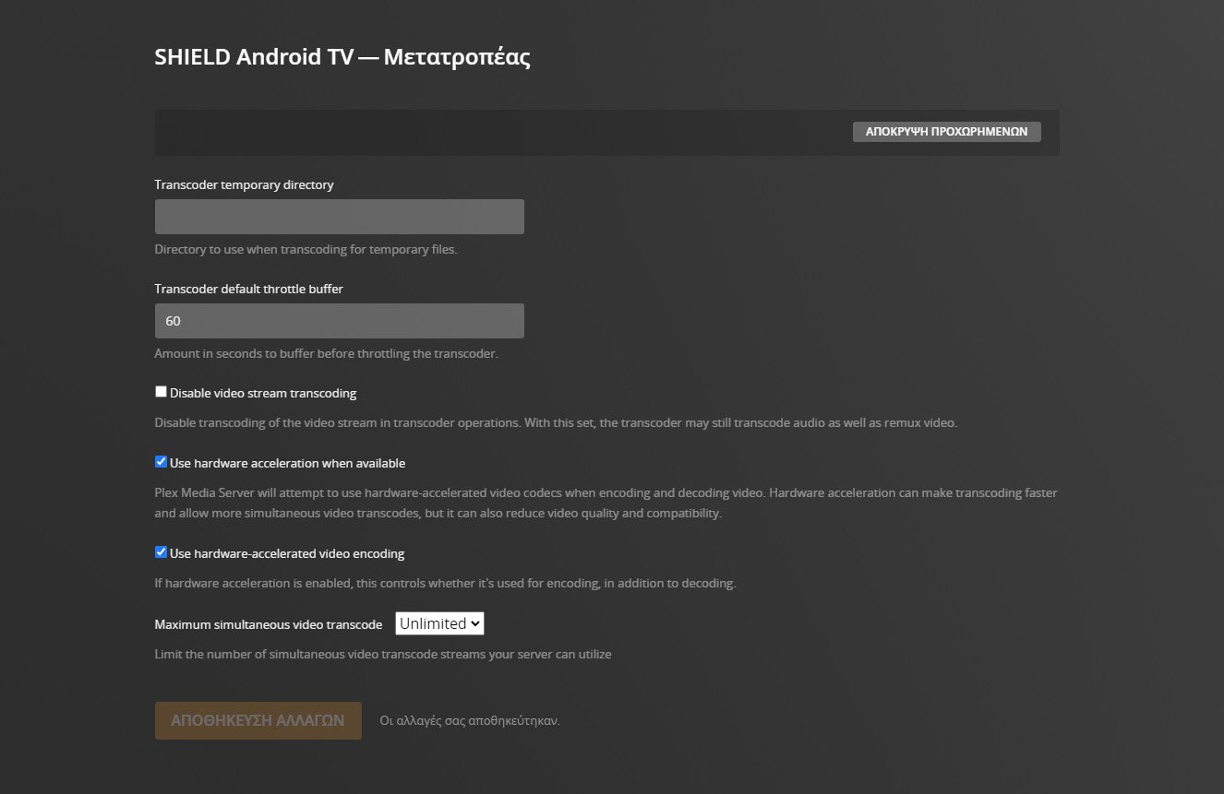
Task: Click the 'Maximum simultaneous video transcode' label
Action: [269, 624]
